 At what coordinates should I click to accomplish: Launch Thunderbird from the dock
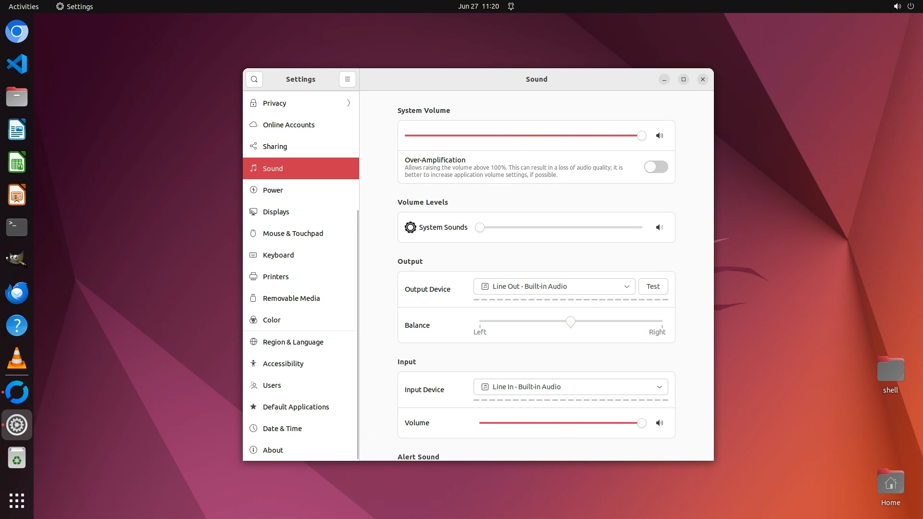(17, 293)
